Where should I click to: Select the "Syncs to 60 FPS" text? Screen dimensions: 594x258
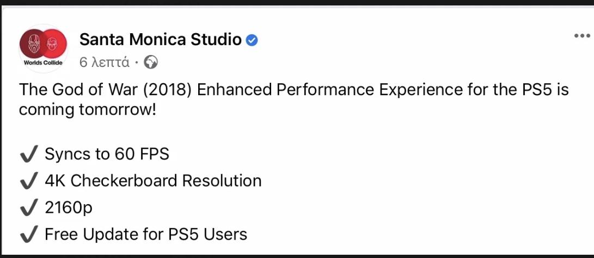pyautogui.click(x=107, y=154)
